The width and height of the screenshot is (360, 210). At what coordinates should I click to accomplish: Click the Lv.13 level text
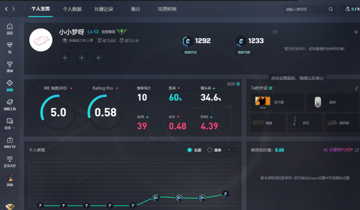(93, 31)
